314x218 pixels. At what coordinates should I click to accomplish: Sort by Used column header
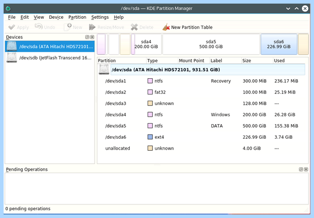point(290,60)
